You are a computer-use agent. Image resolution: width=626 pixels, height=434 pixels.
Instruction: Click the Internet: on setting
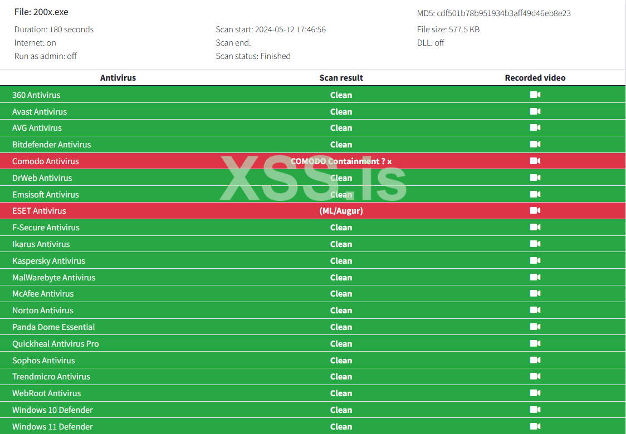pos(35,43)
